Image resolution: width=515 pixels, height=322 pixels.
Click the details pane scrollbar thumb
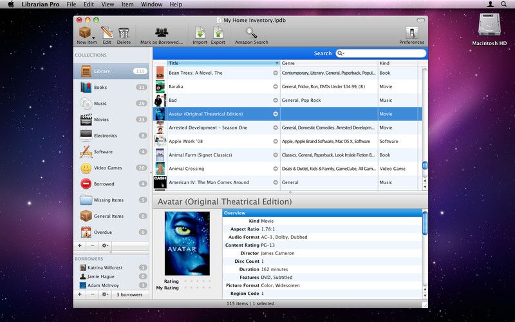(x=425, y=223)
